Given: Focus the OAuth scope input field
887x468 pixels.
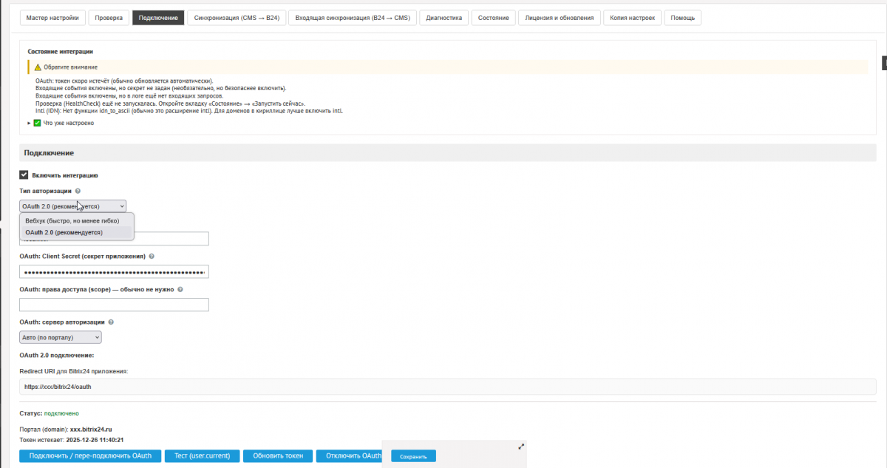Looking at the screenshot, I should (114, 305).
